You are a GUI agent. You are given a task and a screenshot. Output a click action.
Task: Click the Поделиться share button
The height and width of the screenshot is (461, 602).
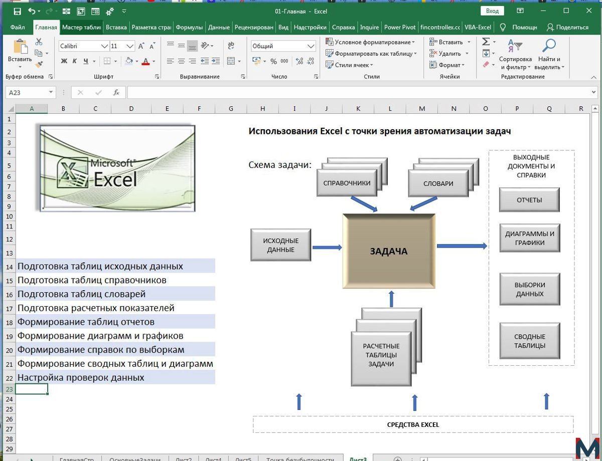point(567,28)
